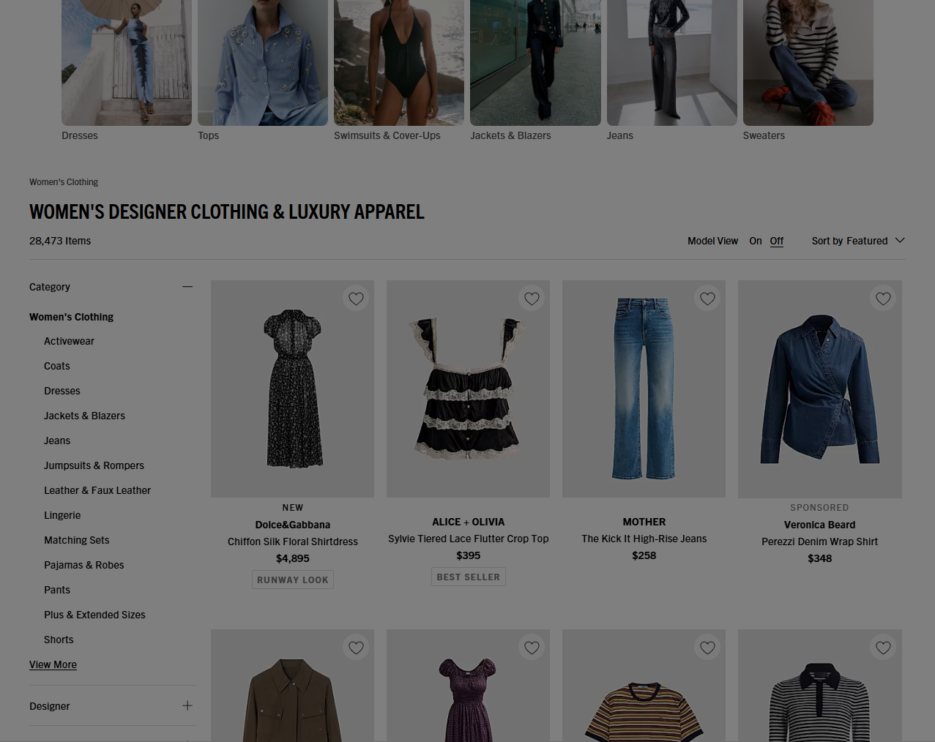Screen dimensions: 935x742
Task: Click heart icon on striped ringer tee
Action: click(x=707, y=648)
